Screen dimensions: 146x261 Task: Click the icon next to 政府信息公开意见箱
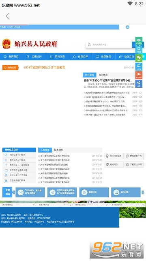coord(6,175)
